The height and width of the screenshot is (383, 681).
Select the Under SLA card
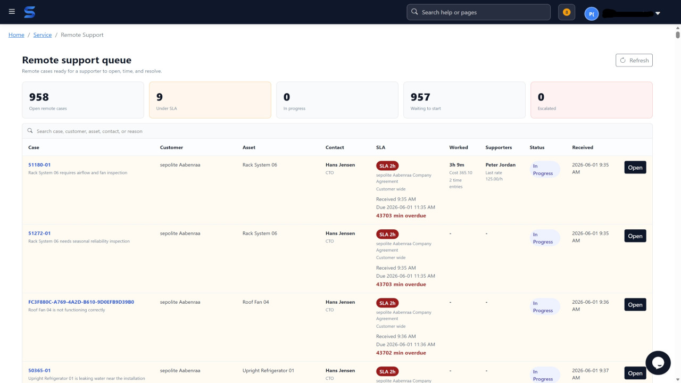point(210,100)
